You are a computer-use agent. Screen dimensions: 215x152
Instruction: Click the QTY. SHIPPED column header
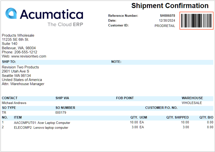tap(178, 117)
